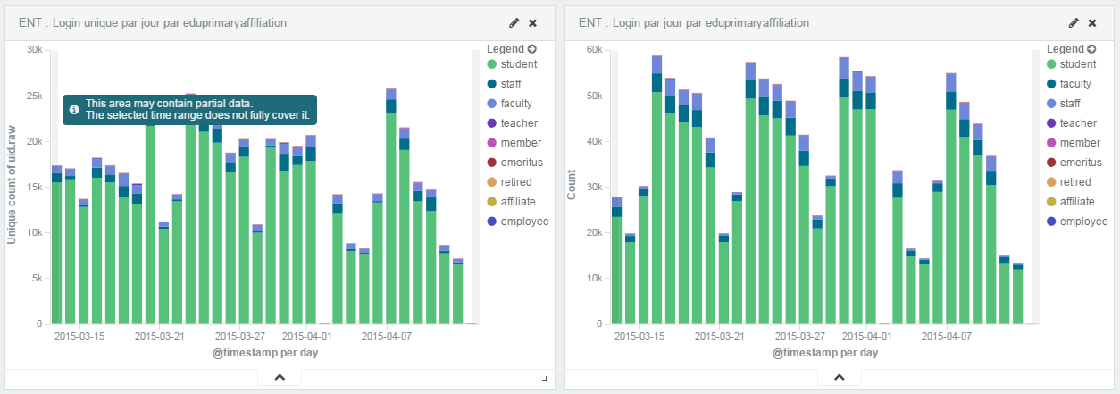Expand the spy panel under right chart
The width and height of the screenshot is (1120, 394).
point(839,378)
